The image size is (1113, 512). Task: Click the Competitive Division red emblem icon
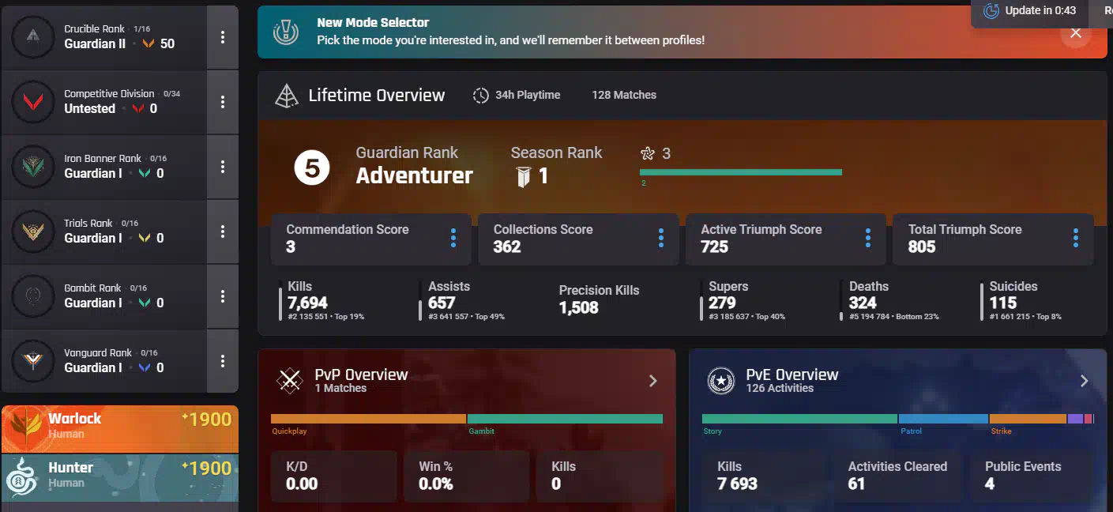32,101
